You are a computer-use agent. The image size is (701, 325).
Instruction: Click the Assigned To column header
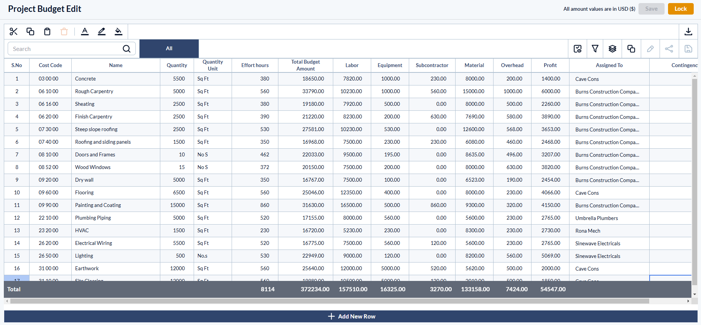pos(609,65)
